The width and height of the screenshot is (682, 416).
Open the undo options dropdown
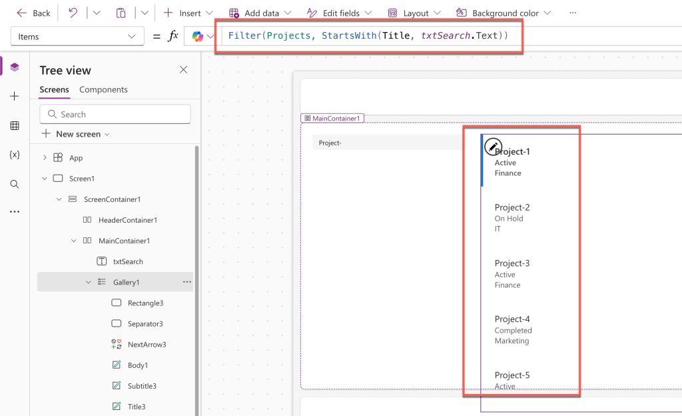pos(97,13)
